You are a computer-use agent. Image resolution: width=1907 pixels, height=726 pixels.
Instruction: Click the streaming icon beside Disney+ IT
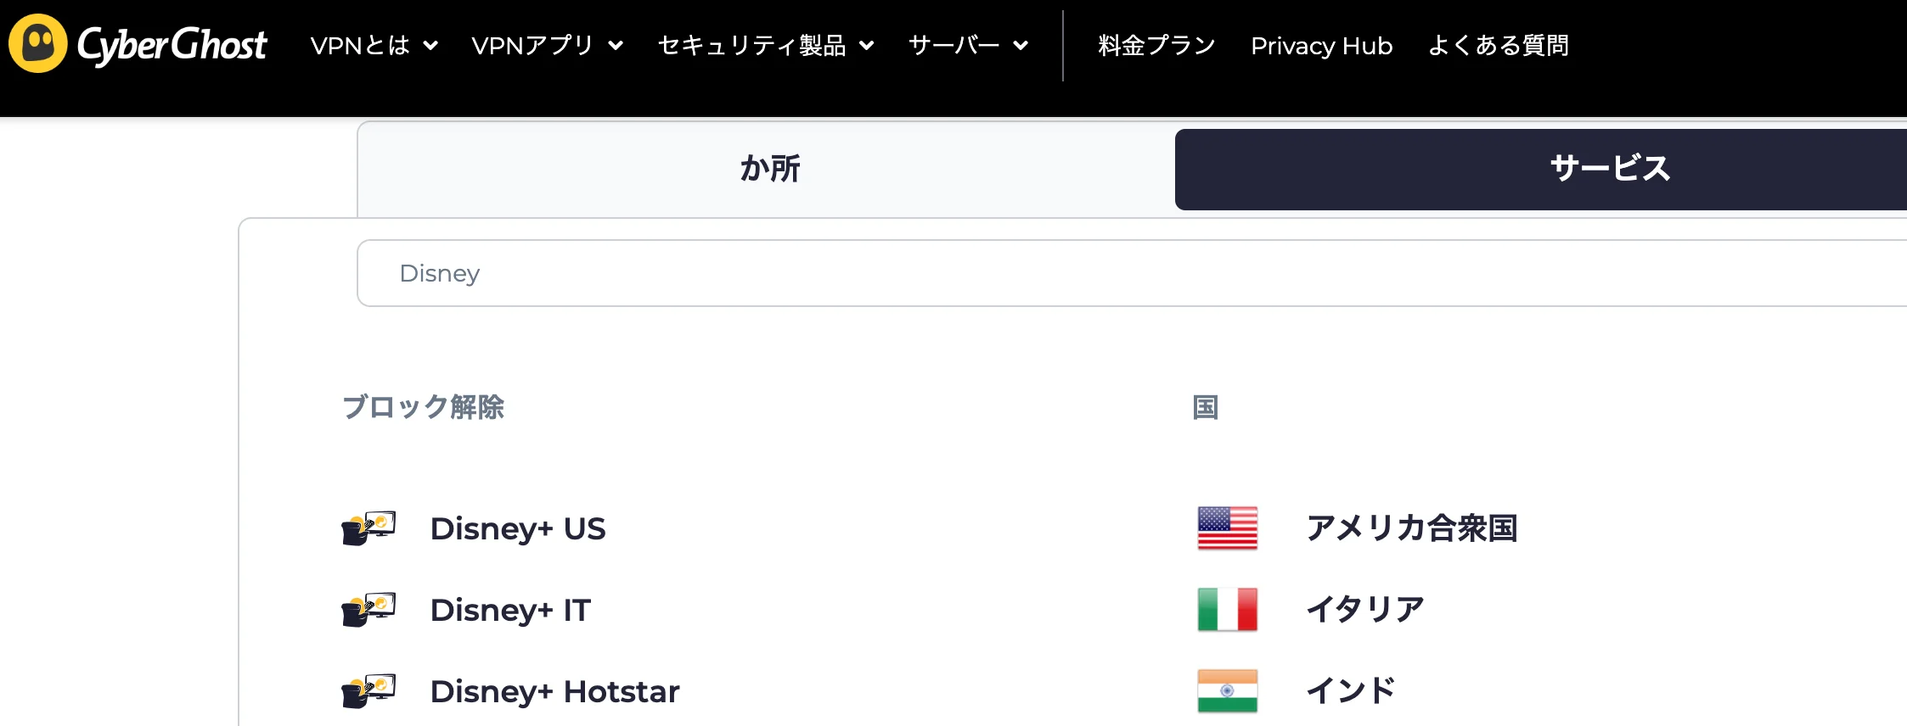point(368,609)
